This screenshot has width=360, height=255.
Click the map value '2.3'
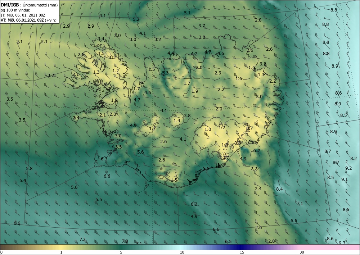[x=218, y=73]
